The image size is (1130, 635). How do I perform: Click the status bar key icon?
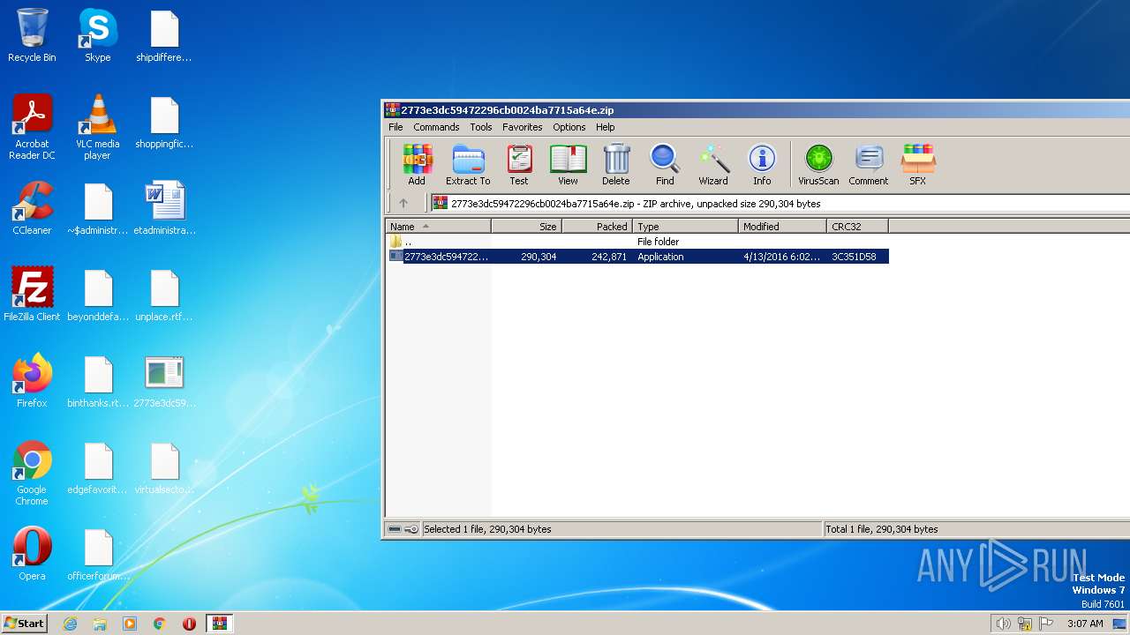[x=411, y=529]
